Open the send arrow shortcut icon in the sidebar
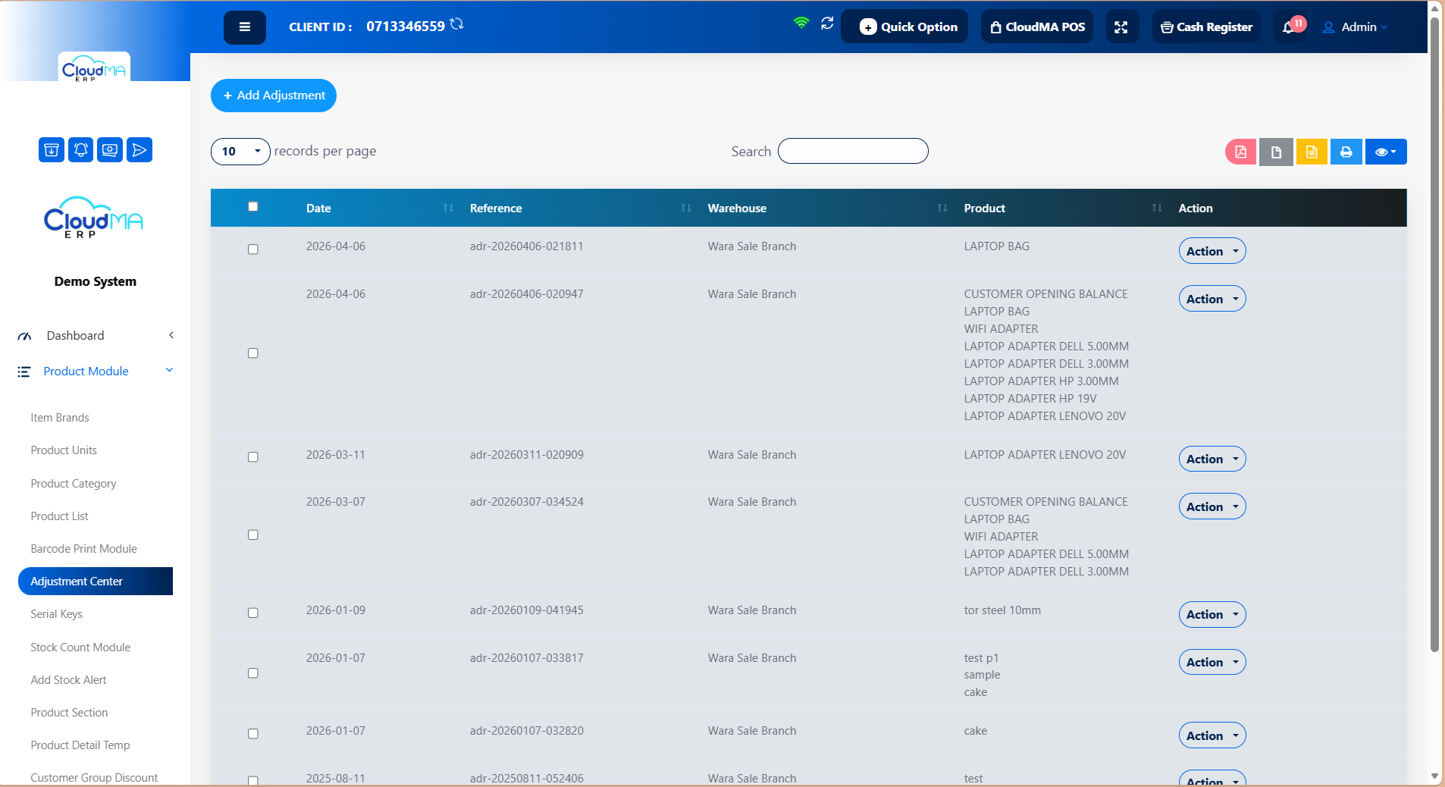The image size is (1445, 787). point(139,150)
